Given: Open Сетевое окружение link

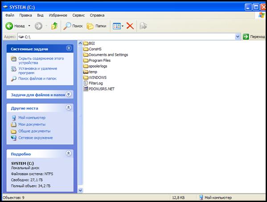Looking at the screenshot, I should (x=35, y=138).
